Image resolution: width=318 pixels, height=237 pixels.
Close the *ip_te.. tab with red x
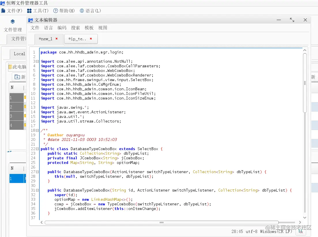pyautogui.click(x=91, y=39)
